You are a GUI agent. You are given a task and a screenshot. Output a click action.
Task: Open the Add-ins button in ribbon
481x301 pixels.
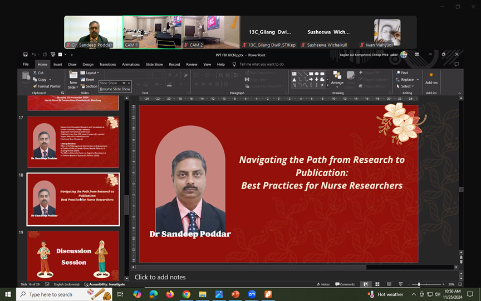(x=431, y=78)
